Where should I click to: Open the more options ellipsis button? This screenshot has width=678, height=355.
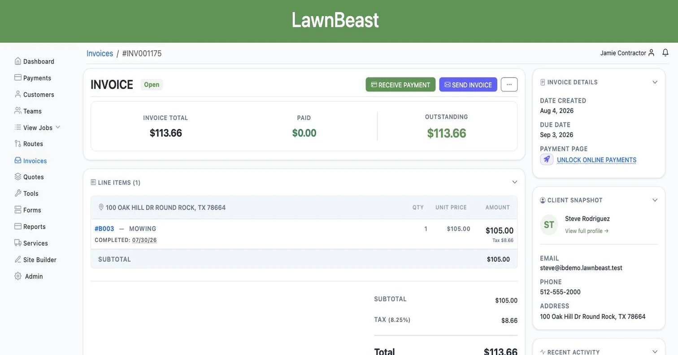[509, 85]
